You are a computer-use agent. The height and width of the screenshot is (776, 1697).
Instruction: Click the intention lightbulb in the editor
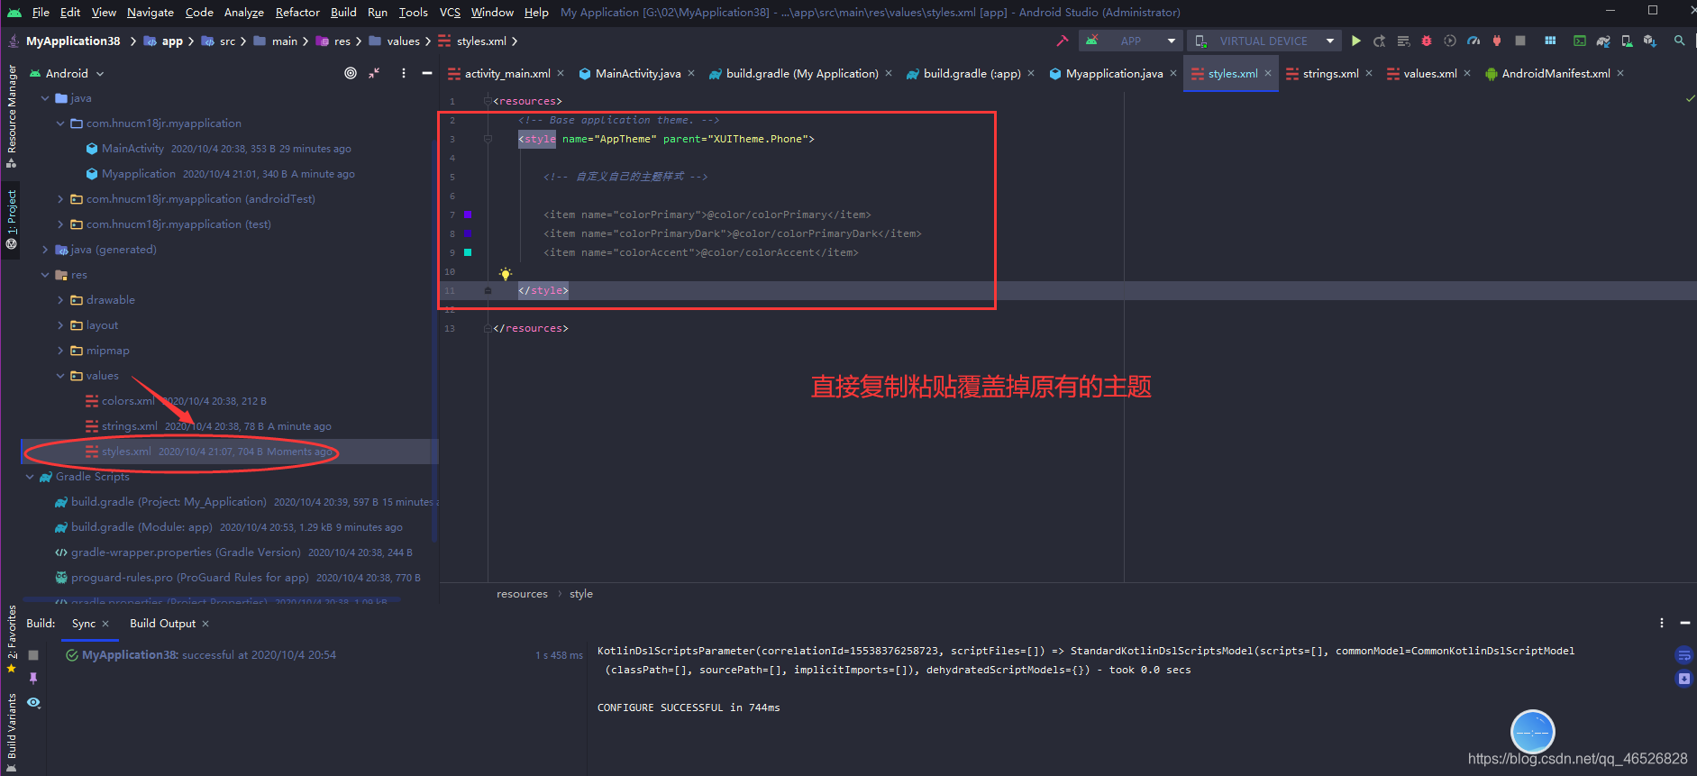coord(506,273)
